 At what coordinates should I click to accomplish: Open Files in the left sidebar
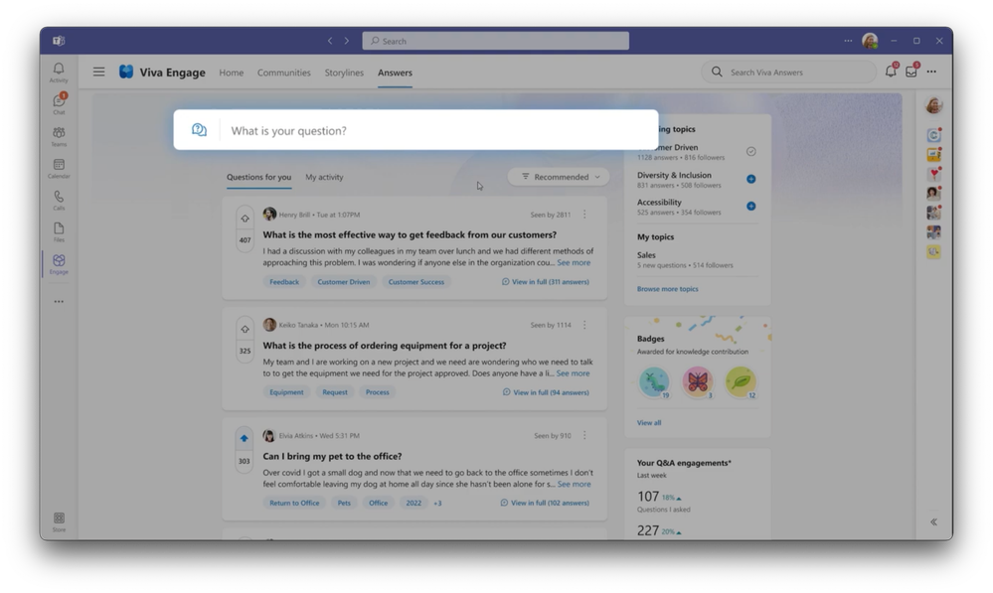coord(59,231)
